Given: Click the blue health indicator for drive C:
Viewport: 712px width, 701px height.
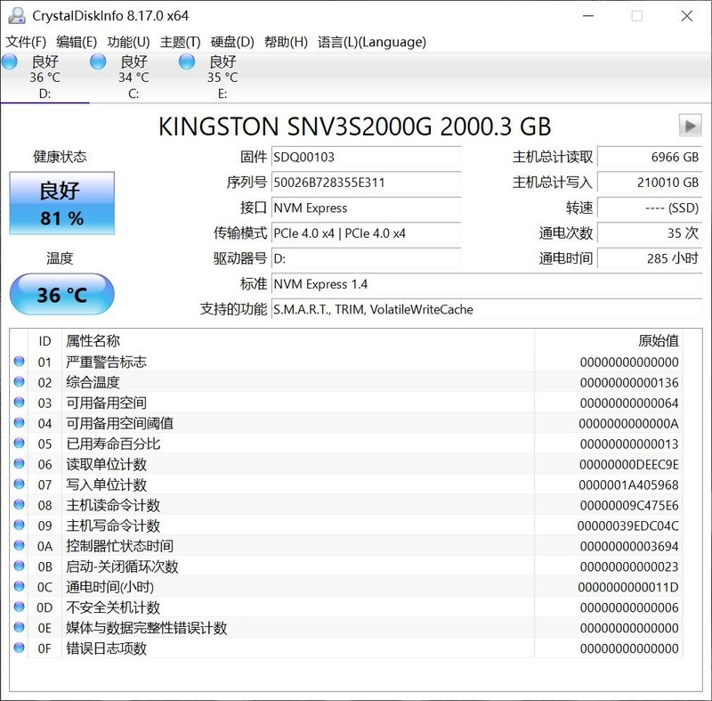Looking at the screenshot, I should point(98,61).
